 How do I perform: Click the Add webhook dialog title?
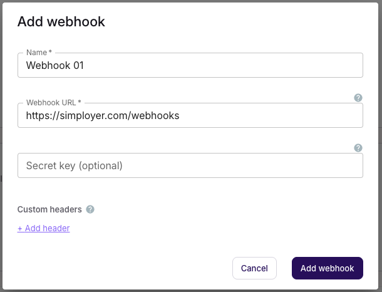click(x=61, y=21)
